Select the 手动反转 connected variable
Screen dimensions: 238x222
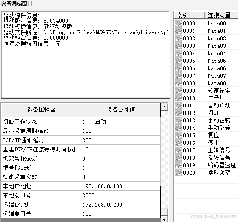click(219, 128)
